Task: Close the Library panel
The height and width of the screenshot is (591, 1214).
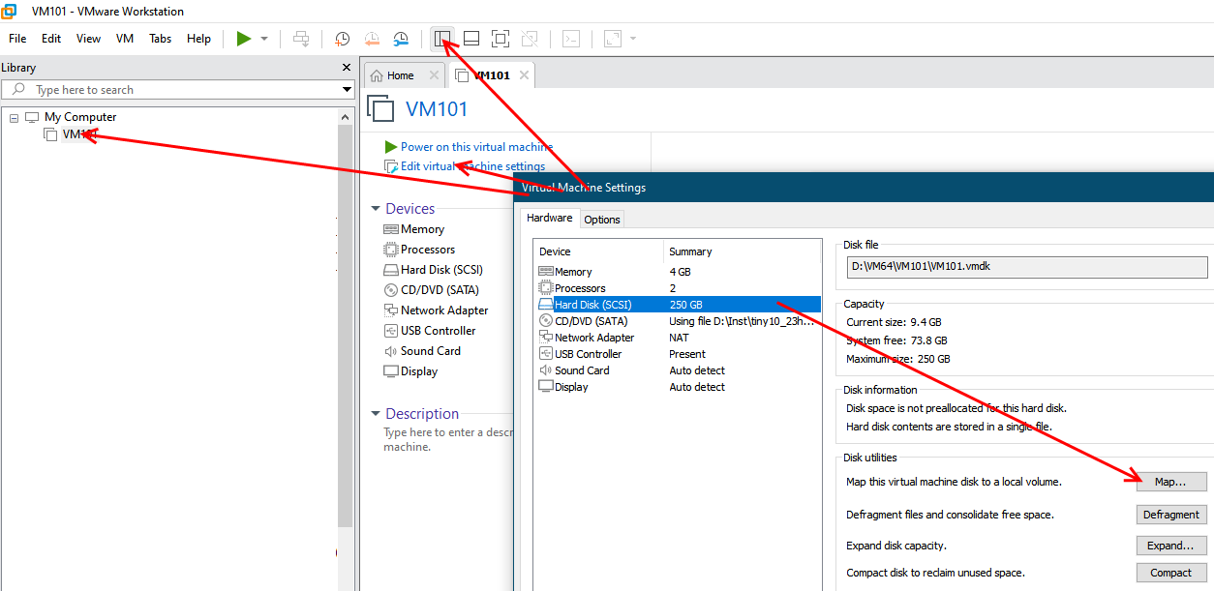Action: coord(347,68)
